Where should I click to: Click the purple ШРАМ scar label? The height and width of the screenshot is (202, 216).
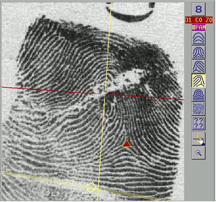pos(198,27)
